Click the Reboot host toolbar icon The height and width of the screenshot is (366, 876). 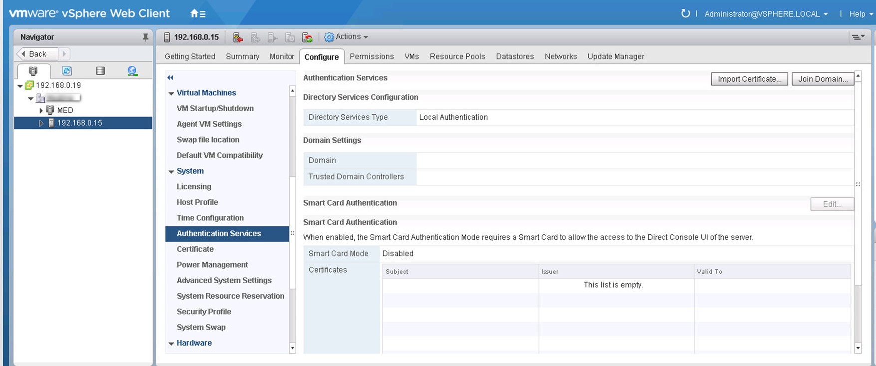click(x=307, y=37)
